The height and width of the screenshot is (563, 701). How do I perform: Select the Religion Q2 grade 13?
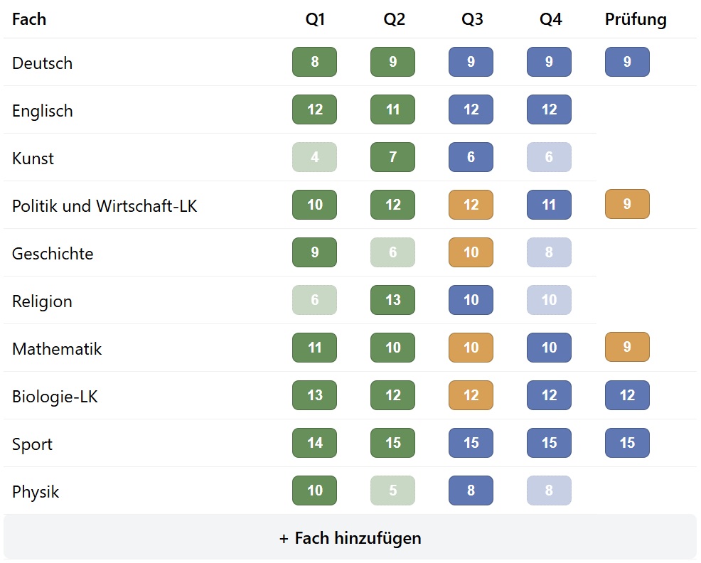pyautogui.click(x=392, y=300)
